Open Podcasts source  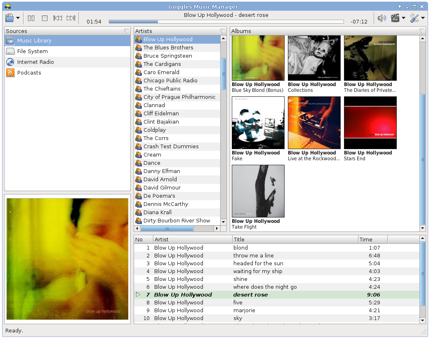tap(29, 73)
